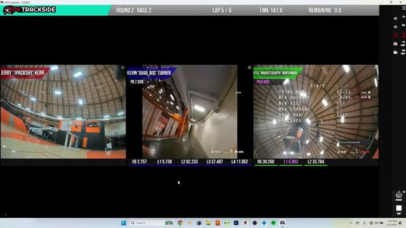Open the Windows Start menu
406x228 pixels.
tap(124, 223)
